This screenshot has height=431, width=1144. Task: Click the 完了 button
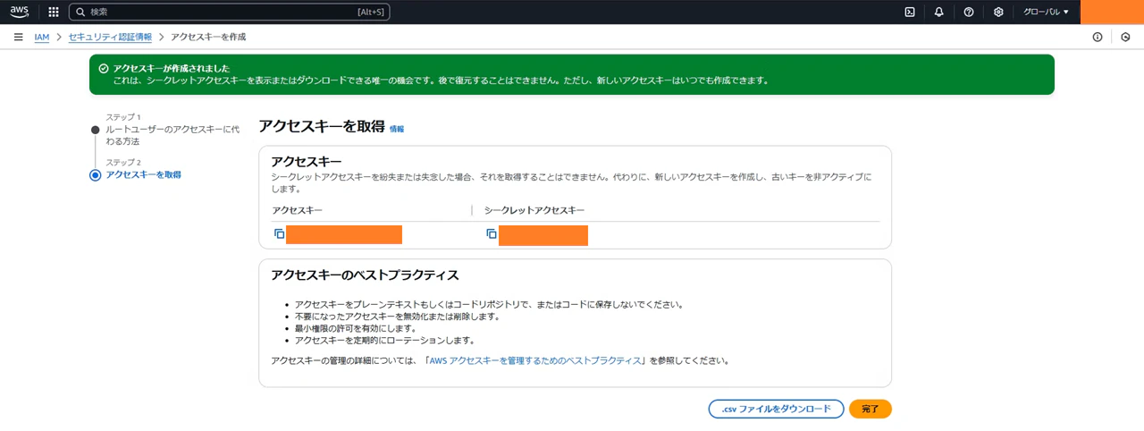point(871,409)
